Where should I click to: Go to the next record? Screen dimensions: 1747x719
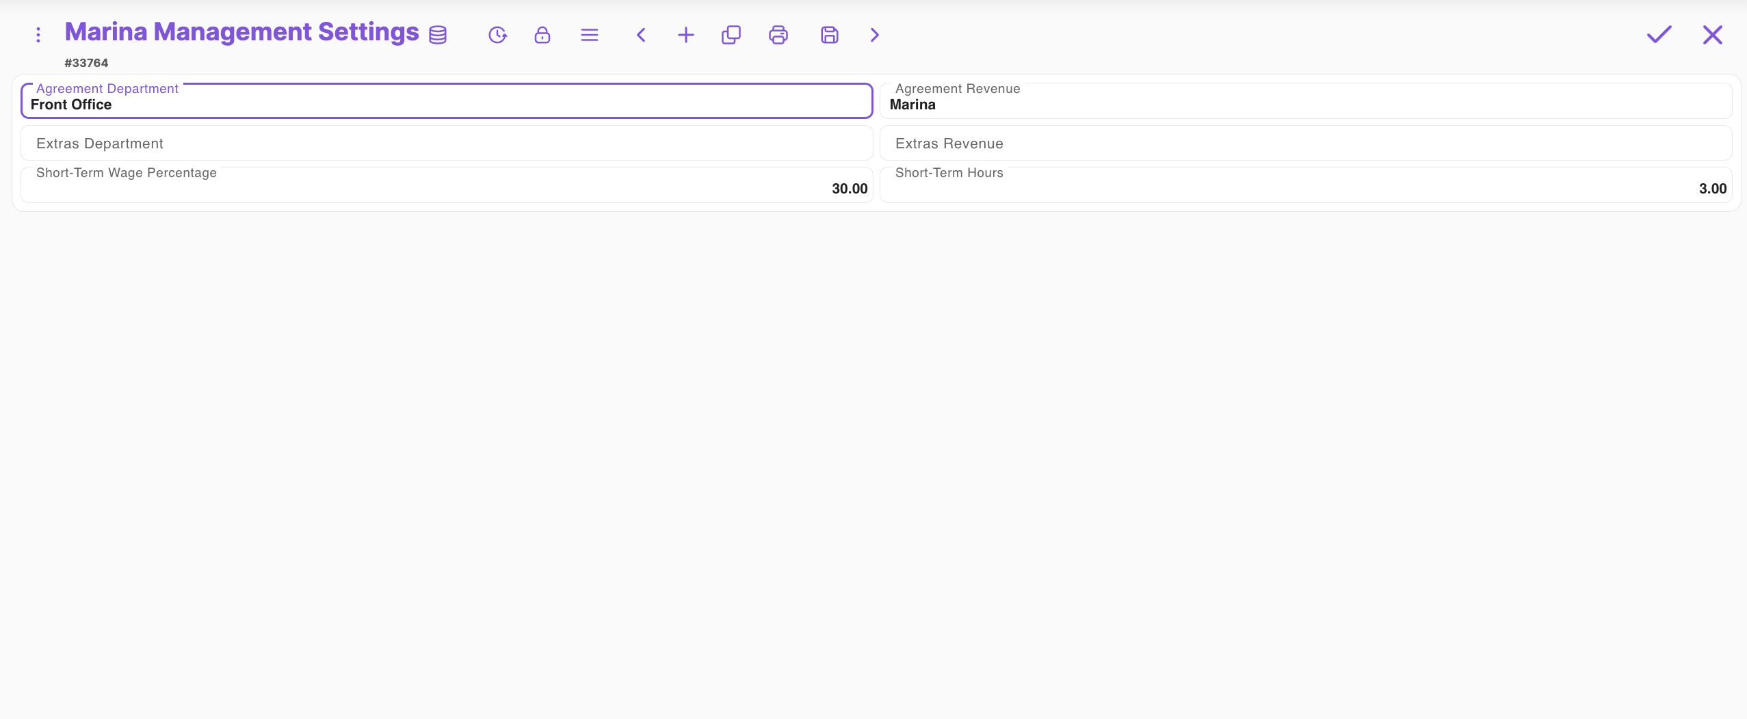tap(874, 35)
